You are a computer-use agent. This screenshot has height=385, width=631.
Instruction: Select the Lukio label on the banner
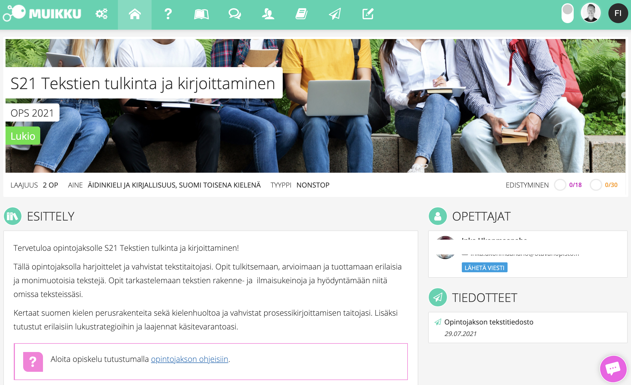click(x=23, y=136)
